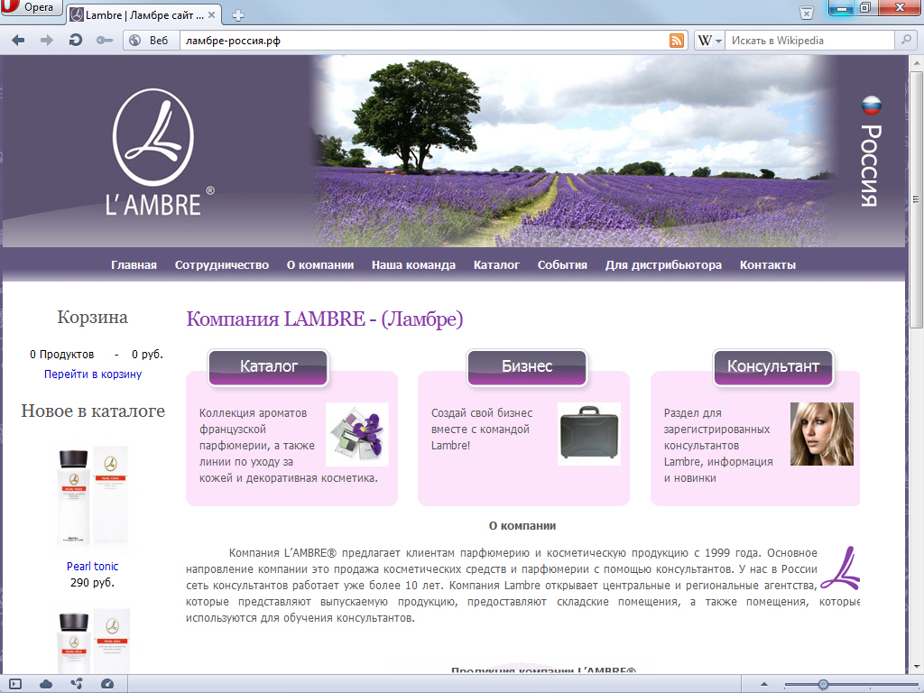Open Opera Link cloud icon
This screenshot has width=924, height=693.
(45, 684)
